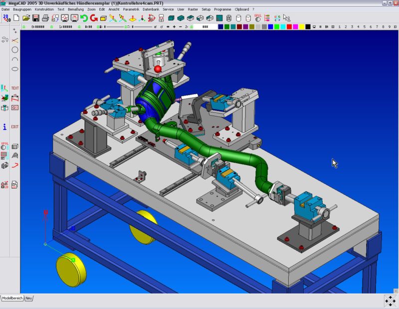This screenshot has width=399, height=309.
Task: Select the circle drawing tool
Action: (x=15, y=50)
